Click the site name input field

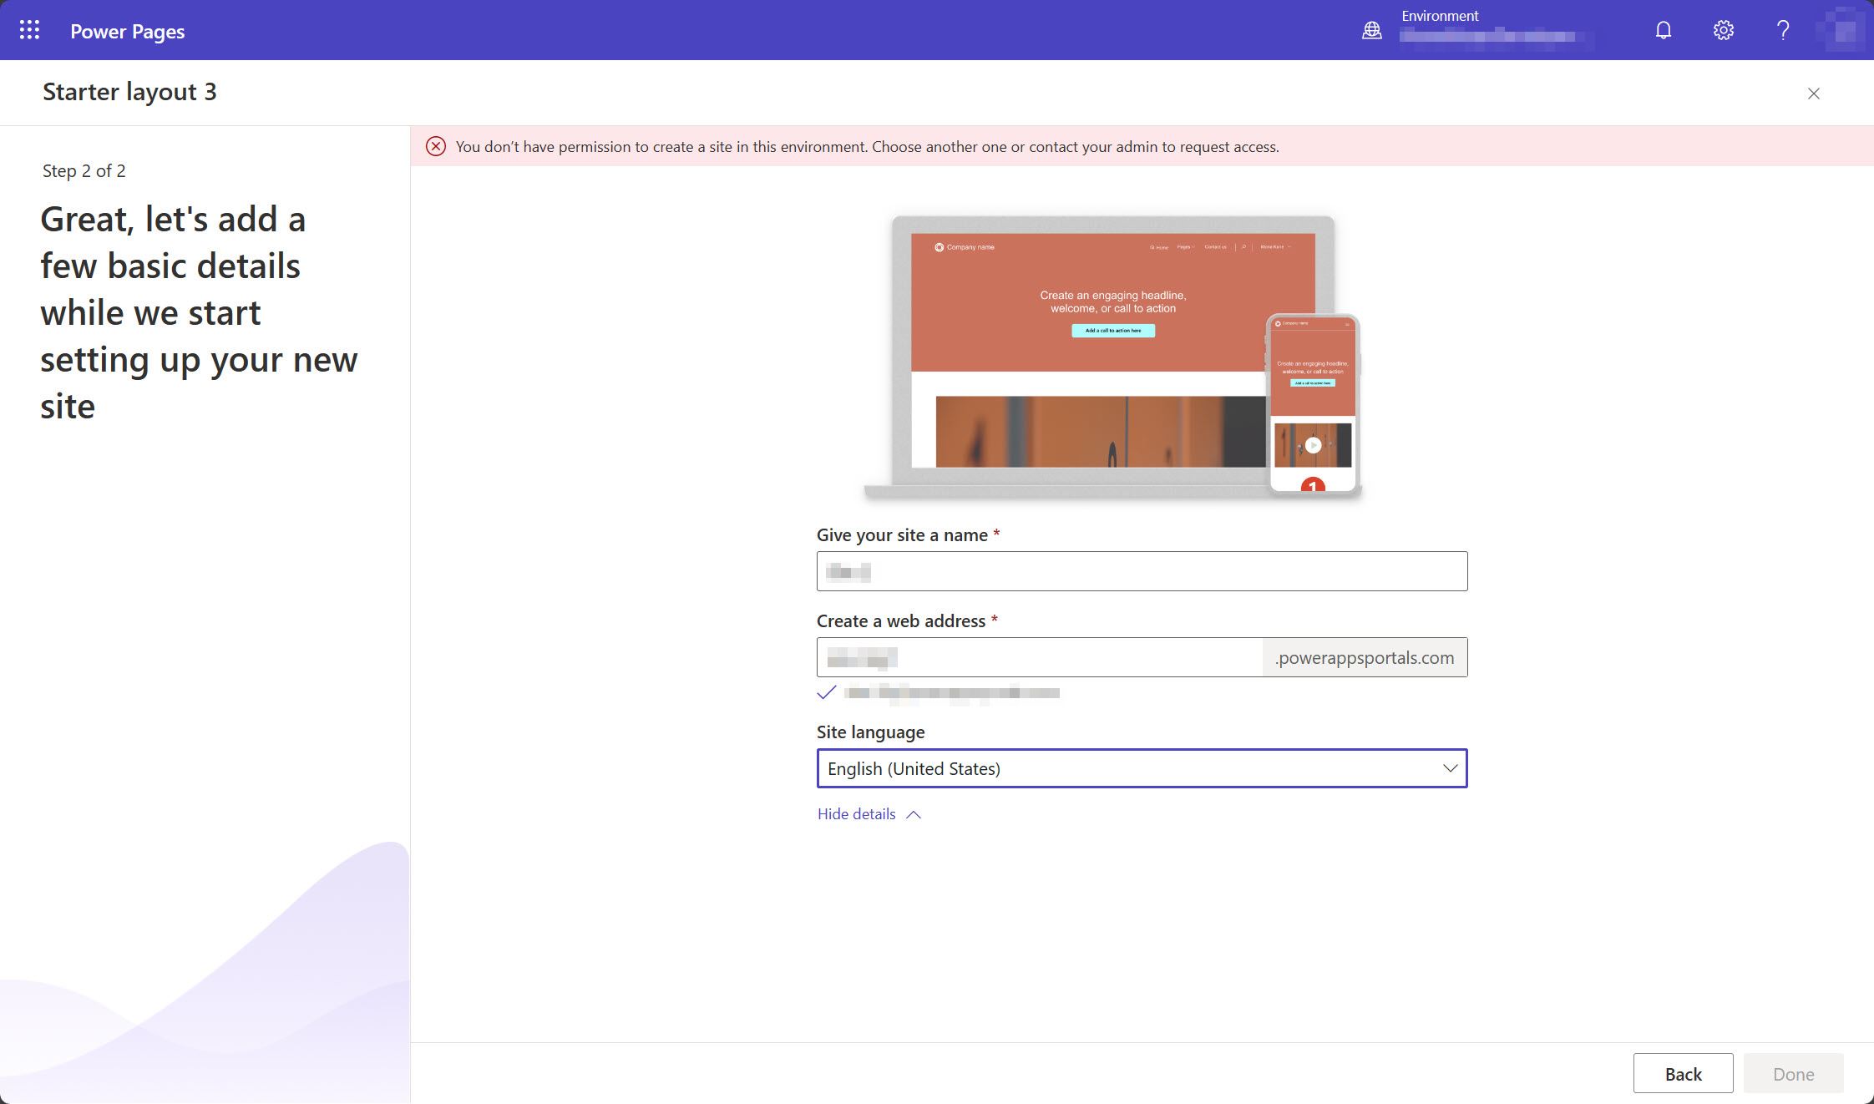point(1141,570)
